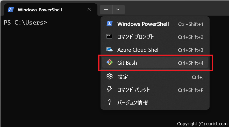Select バージョン情報 text menu entry
229x127 pixels.
tap(133, 103)
